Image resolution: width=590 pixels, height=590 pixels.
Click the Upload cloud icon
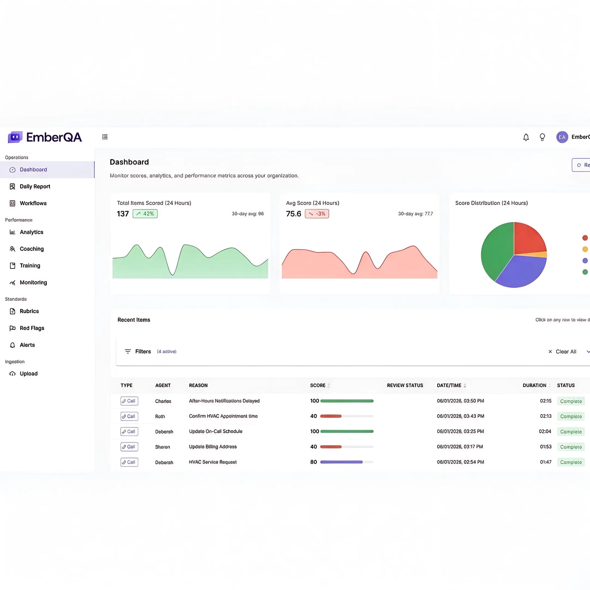pyautogui.click(x=13, y=374)
